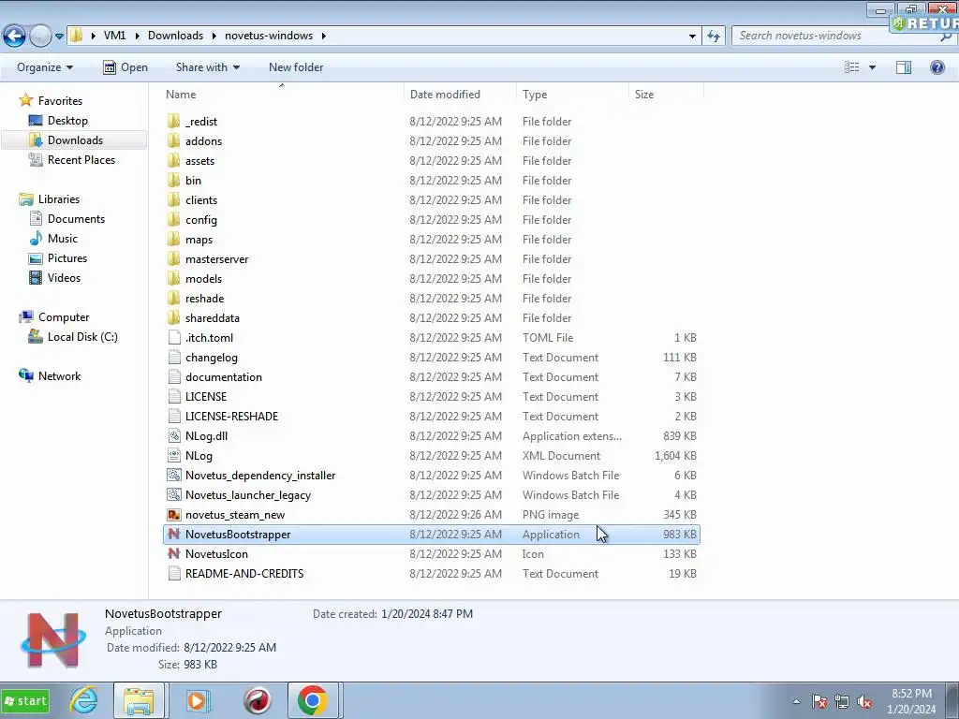959x719 pixels.
Task: Open the view options dropdown arrow
Action: (872, 67)
